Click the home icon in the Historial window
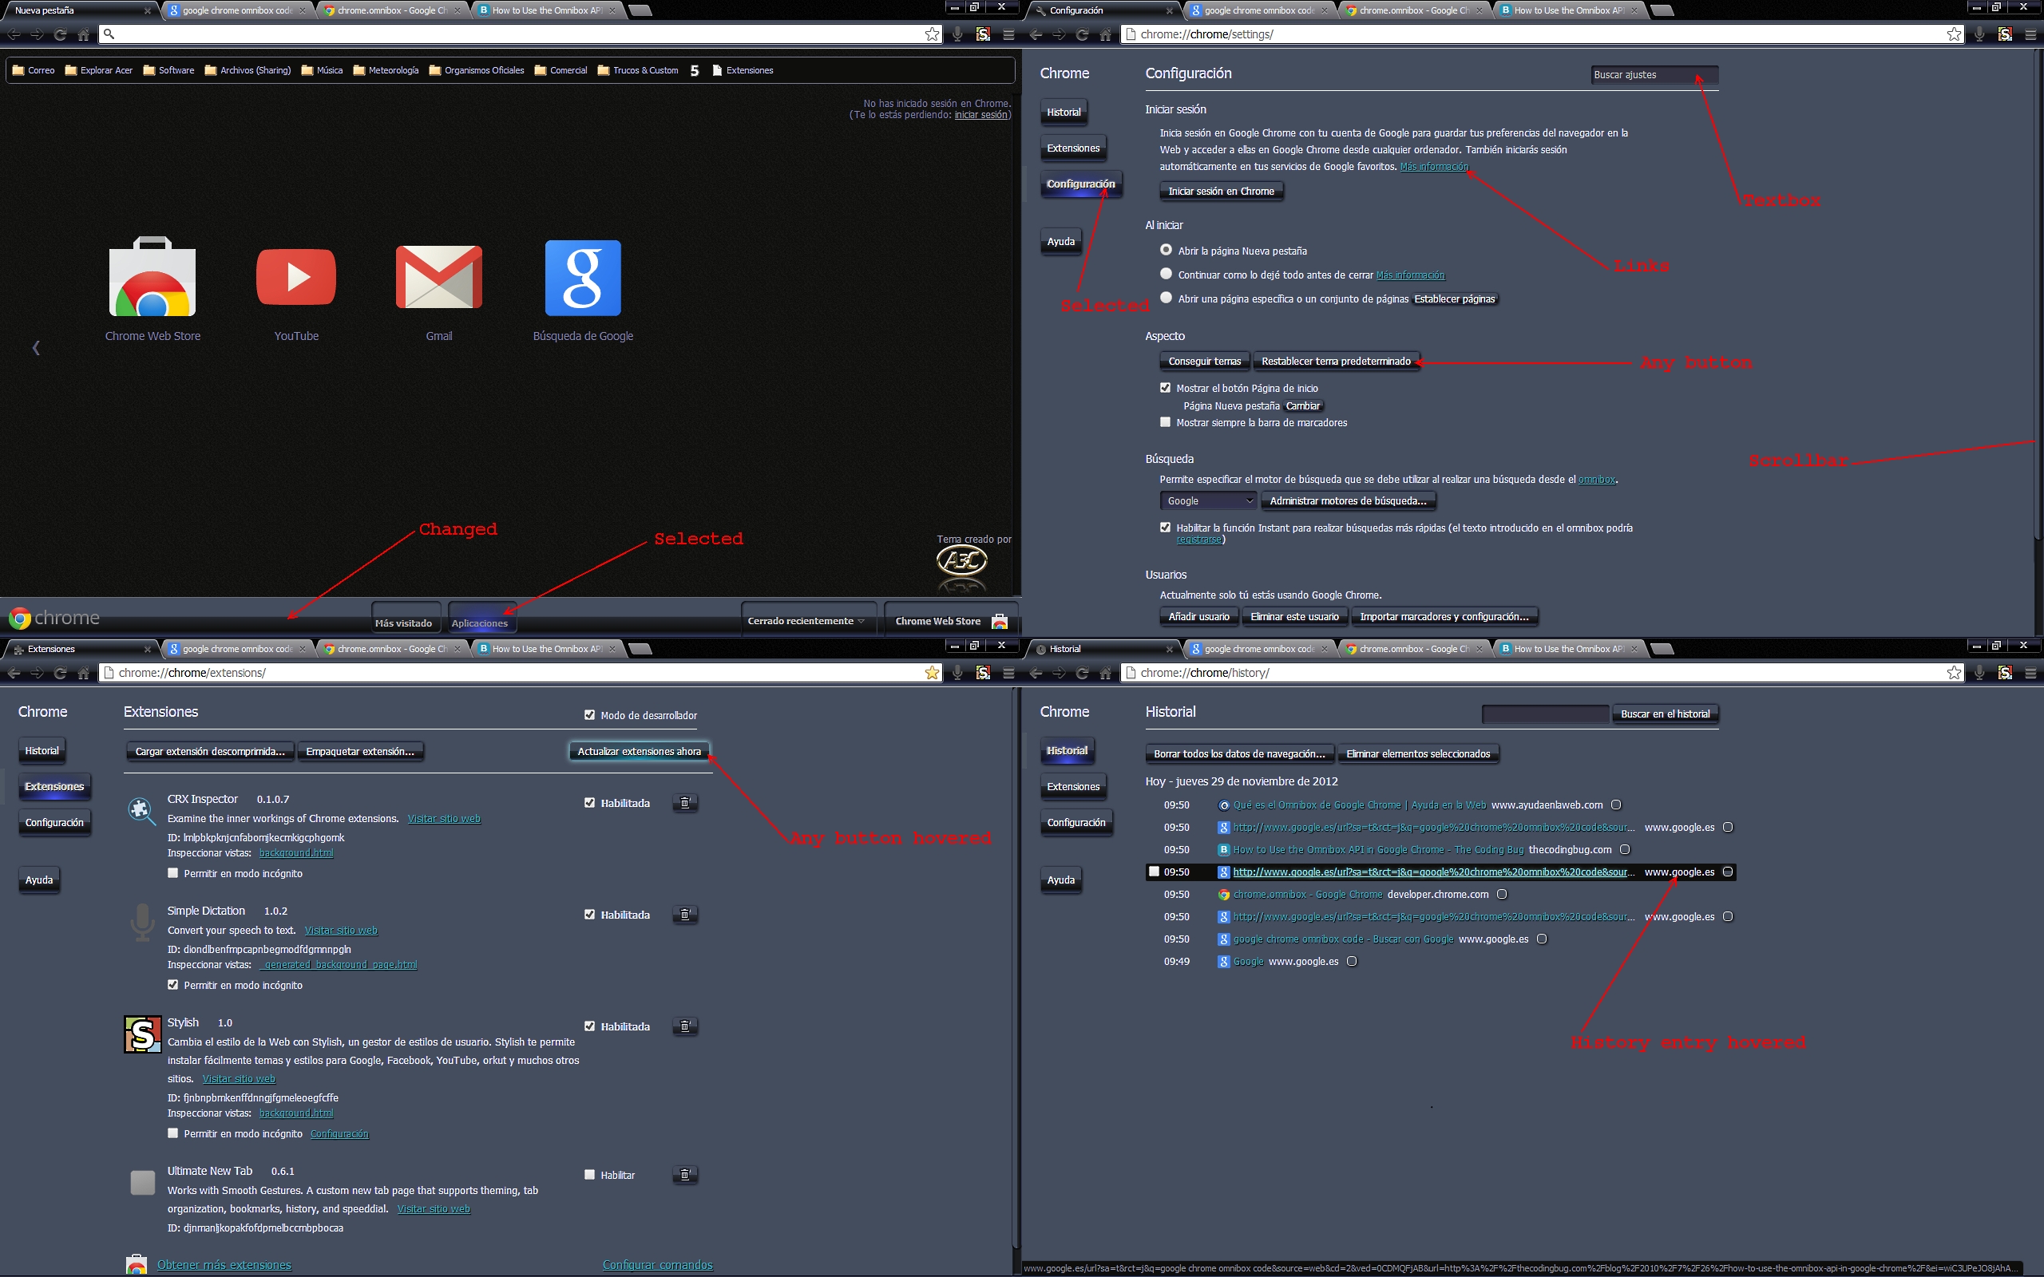The width and height of the screenshot is (2044, 1277). [x=1105, y=673]
